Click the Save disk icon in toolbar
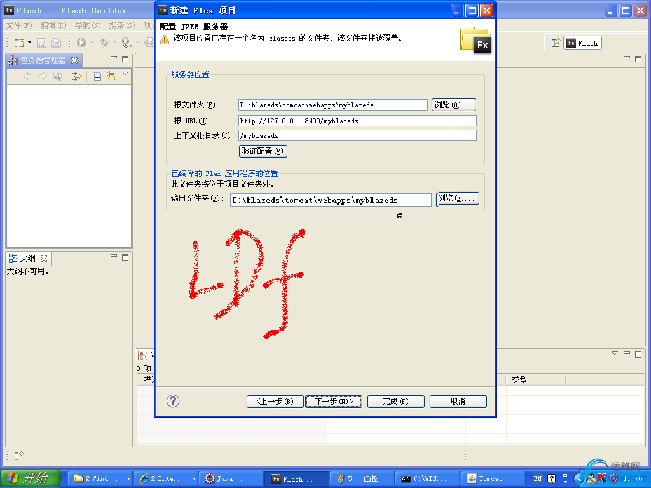 click(x=41, y=43)
